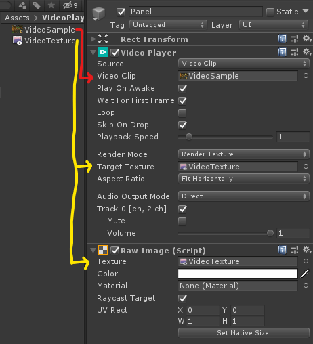Open the Aspect Ratio dropdown
Screen dimensions: 313x344
click(x=243, y=179)
